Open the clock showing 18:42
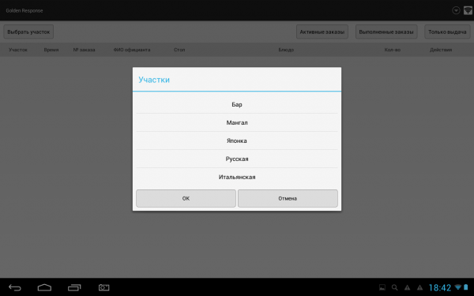Image resolution: width=474 pixels, height=296 pixels. pyautogui.click(x=440, y=287)
